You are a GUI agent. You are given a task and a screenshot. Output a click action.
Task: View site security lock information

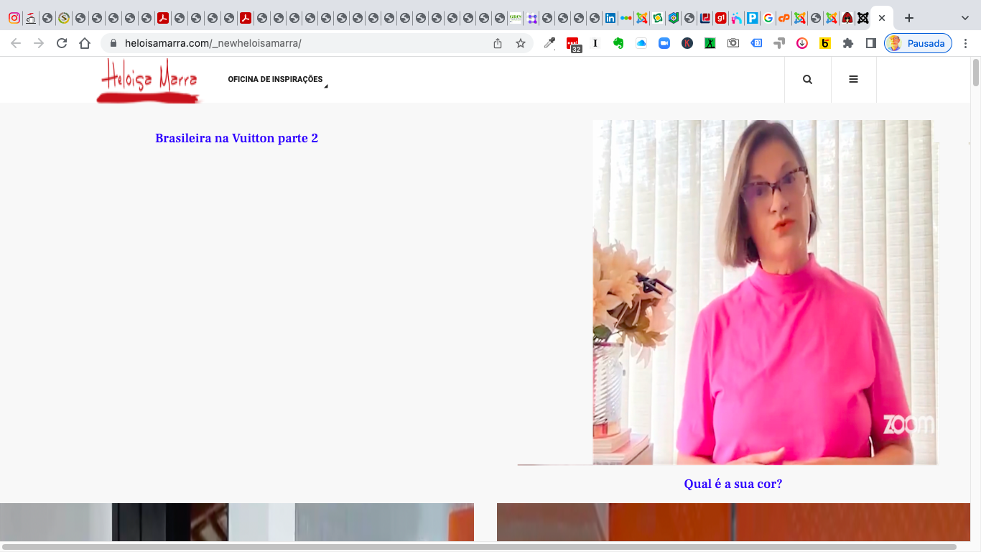click(x=113, y=43)
